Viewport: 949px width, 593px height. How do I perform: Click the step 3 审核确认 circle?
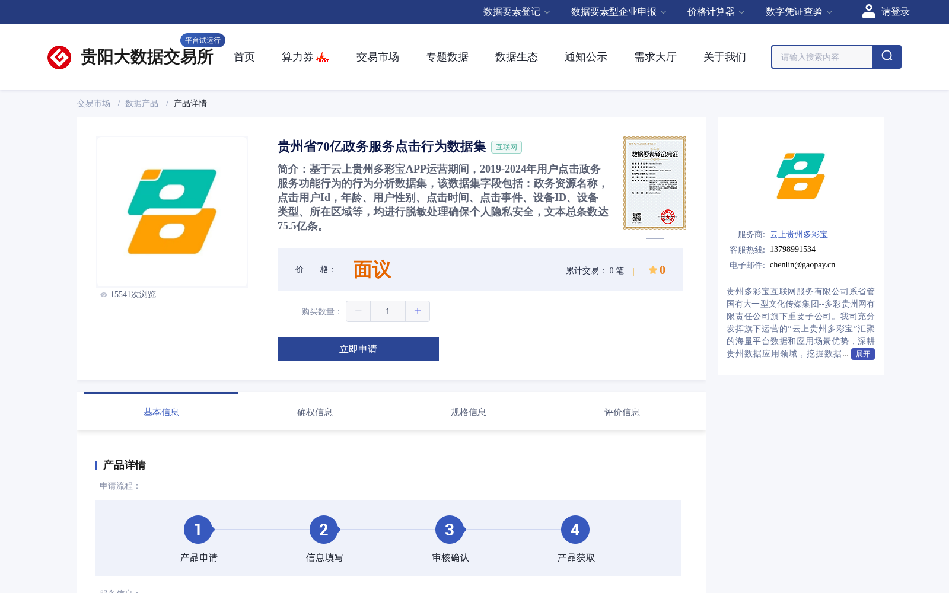[x=450, y=530]
